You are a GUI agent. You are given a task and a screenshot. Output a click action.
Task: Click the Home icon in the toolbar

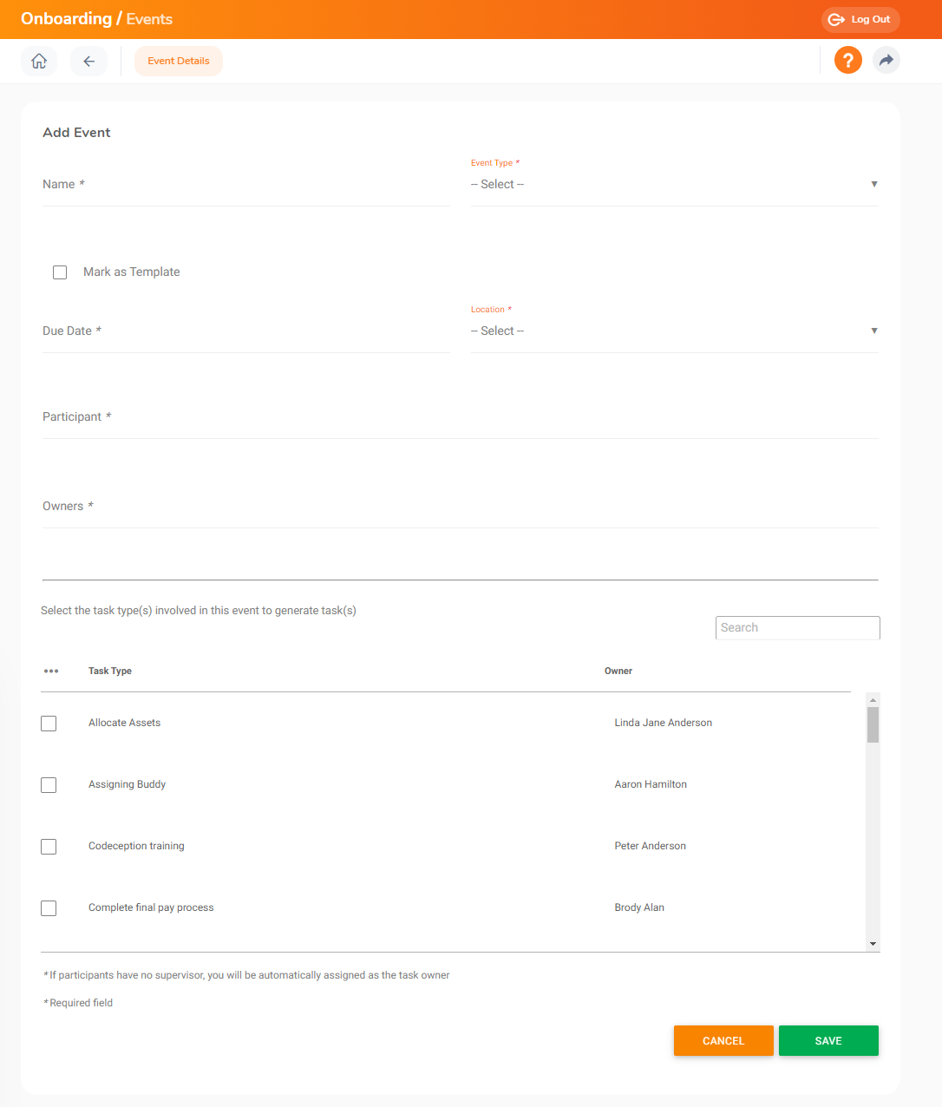coord(38,60)
